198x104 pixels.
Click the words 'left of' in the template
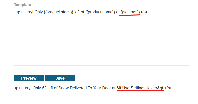coord(79,12)
